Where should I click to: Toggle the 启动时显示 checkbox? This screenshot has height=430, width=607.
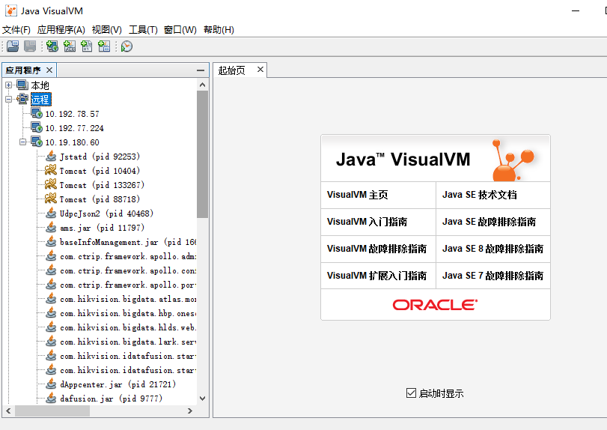411,393
